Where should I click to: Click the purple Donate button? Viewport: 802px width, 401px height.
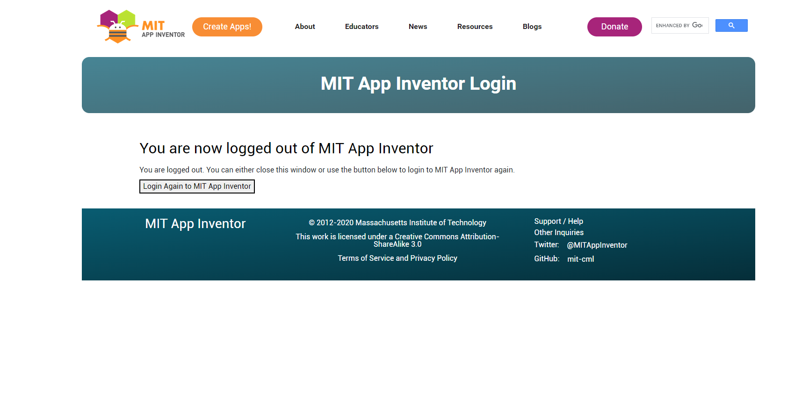pos(614,27)
